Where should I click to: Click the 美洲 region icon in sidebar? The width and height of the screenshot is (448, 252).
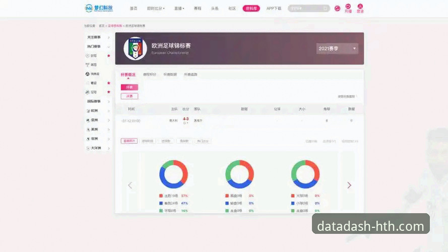88,130
